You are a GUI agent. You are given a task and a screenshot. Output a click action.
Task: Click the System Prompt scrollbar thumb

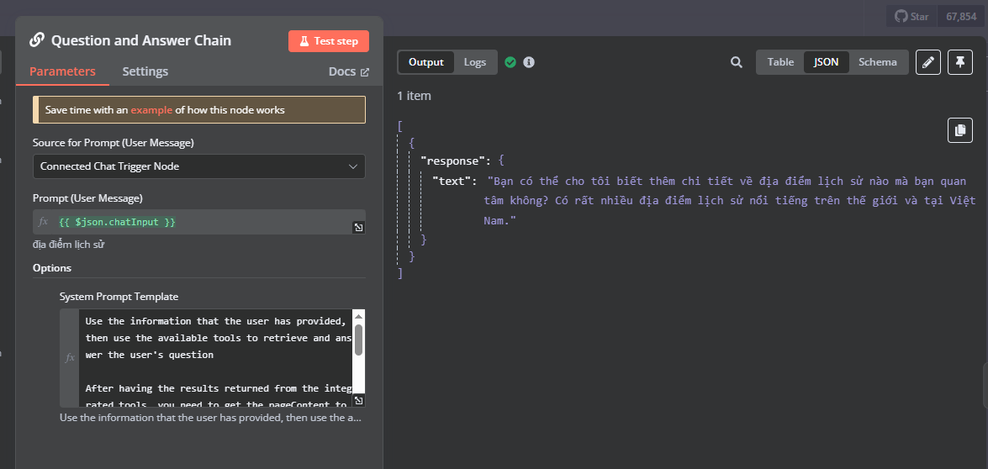pos(358,340)
